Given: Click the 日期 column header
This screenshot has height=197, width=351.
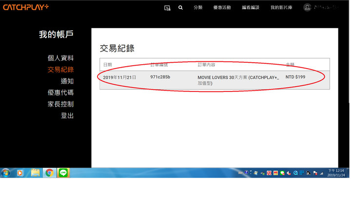Looking at the screenshot, I should pos(107,65).
